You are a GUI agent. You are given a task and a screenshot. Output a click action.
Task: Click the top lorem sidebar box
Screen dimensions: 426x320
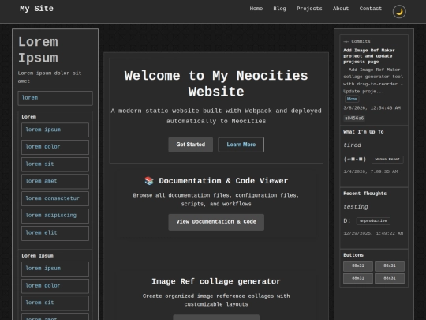(x=55, y=98)
